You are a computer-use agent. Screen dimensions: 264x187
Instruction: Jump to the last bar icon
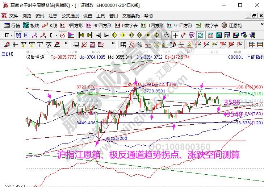(89, 36)
